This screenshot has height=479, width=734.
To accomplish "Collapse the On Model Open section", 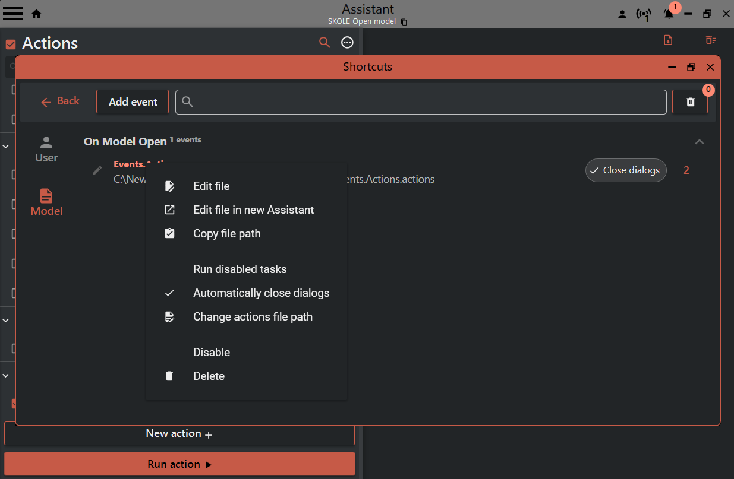I will click(x=700, y=142).
